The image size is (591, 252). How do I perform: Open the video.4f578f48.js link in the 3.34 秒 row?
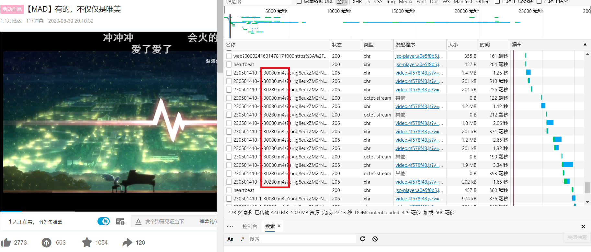419,165
